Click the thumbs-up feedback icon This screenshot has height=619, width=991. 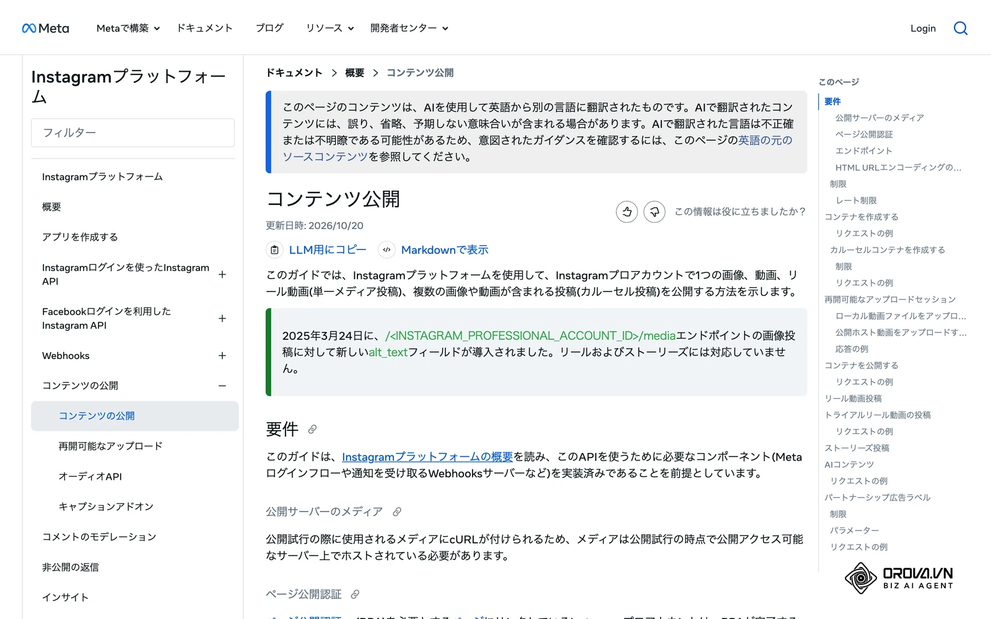[x=627, y=212]
